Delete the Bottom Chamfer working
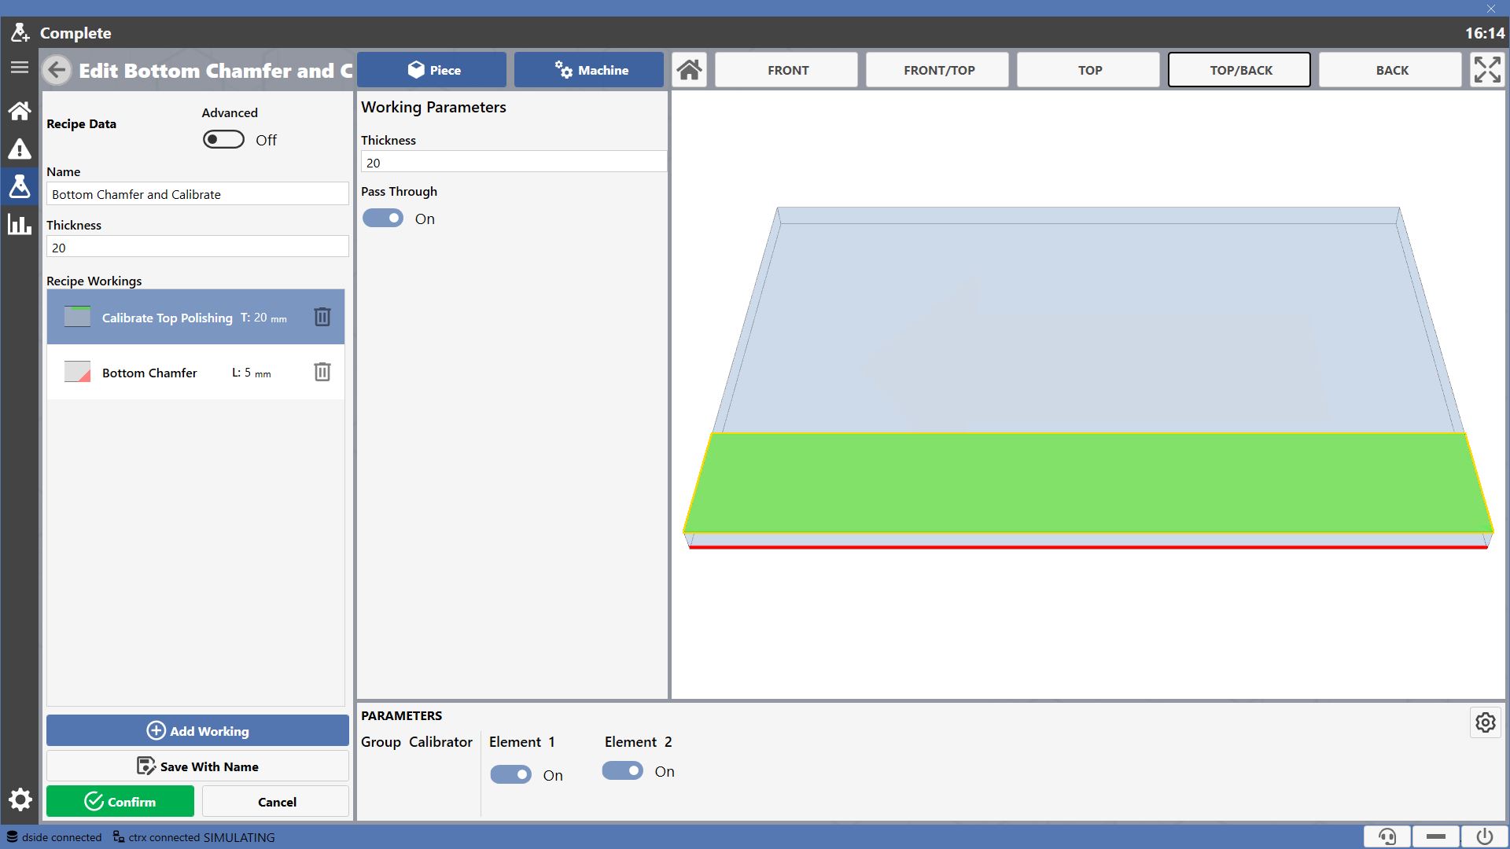 click(x=322, y=372)
